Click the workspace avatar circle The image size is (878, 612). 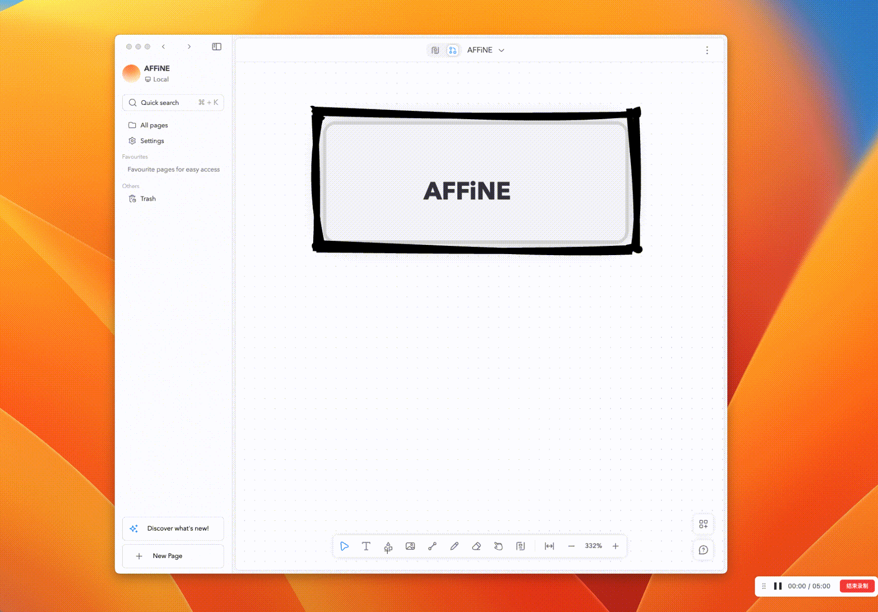(131, 73)
